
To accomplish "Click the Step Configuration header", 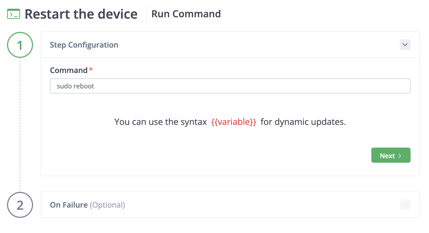I will (x=230, y=45).
